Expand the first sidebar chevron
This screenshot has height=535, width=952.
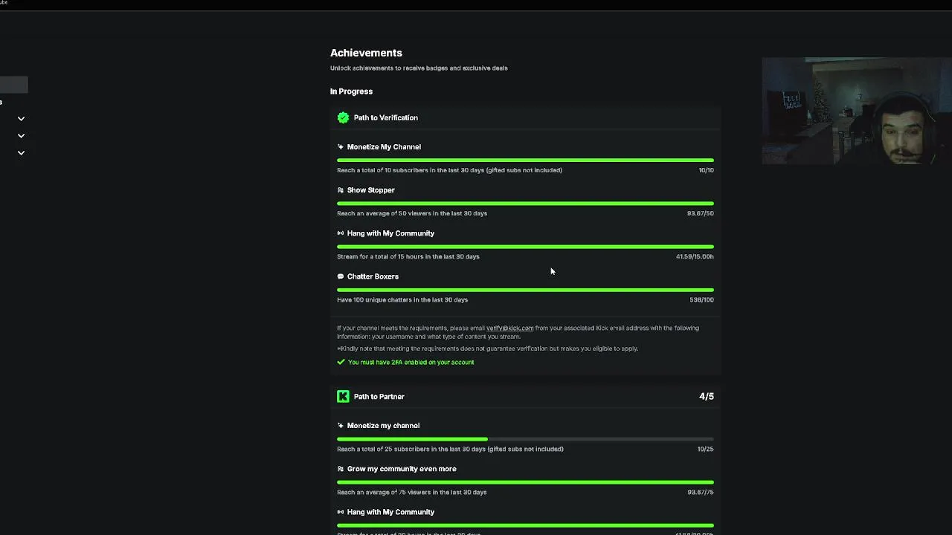[21, 119]
